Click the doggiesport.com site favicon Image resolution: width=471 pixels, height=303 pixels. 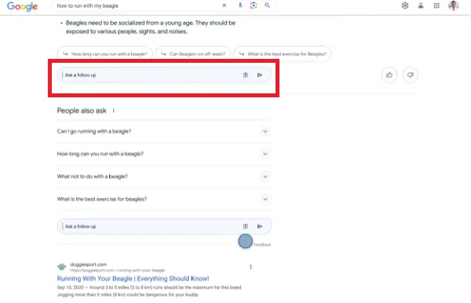(x=61, y=267)
